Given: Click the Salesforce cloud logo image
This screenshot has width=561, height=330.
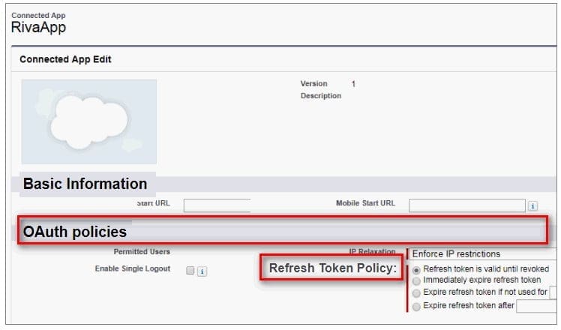Looking at the screenshot, I should (x=88, y=121).
